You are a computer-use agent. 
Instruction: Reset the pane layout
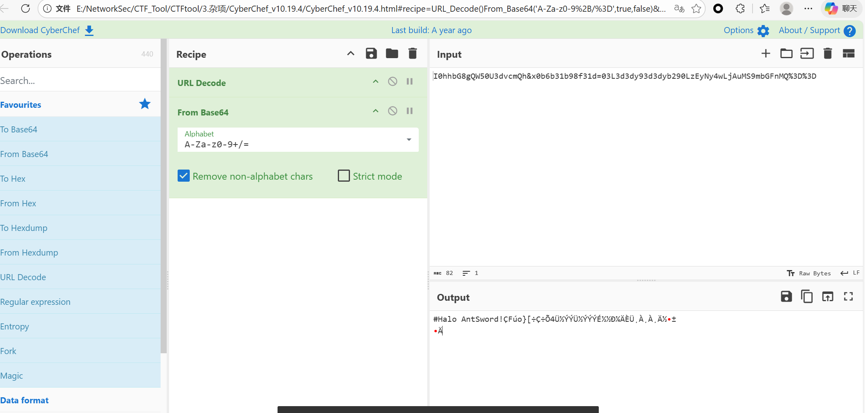pos(848,54)
